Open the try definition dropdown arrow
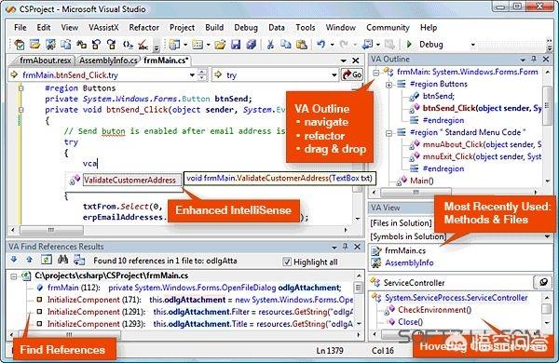This screenshot has height=363, width=559. pyautogui.click(x=334, y=74)
